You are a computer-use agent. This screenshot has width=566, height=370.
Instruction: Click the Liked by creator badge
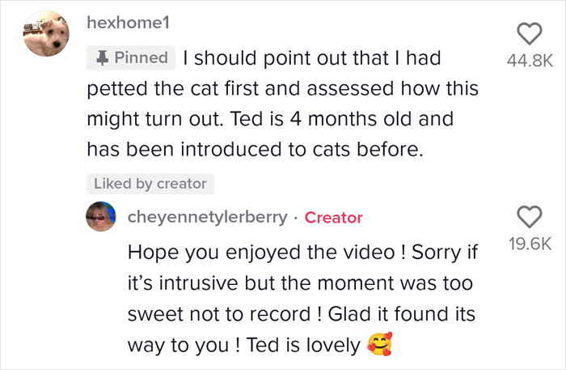click(150, 184)
